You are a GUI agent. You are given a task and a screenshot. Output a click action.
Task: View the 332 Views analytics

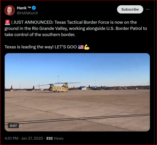point(55,138)
